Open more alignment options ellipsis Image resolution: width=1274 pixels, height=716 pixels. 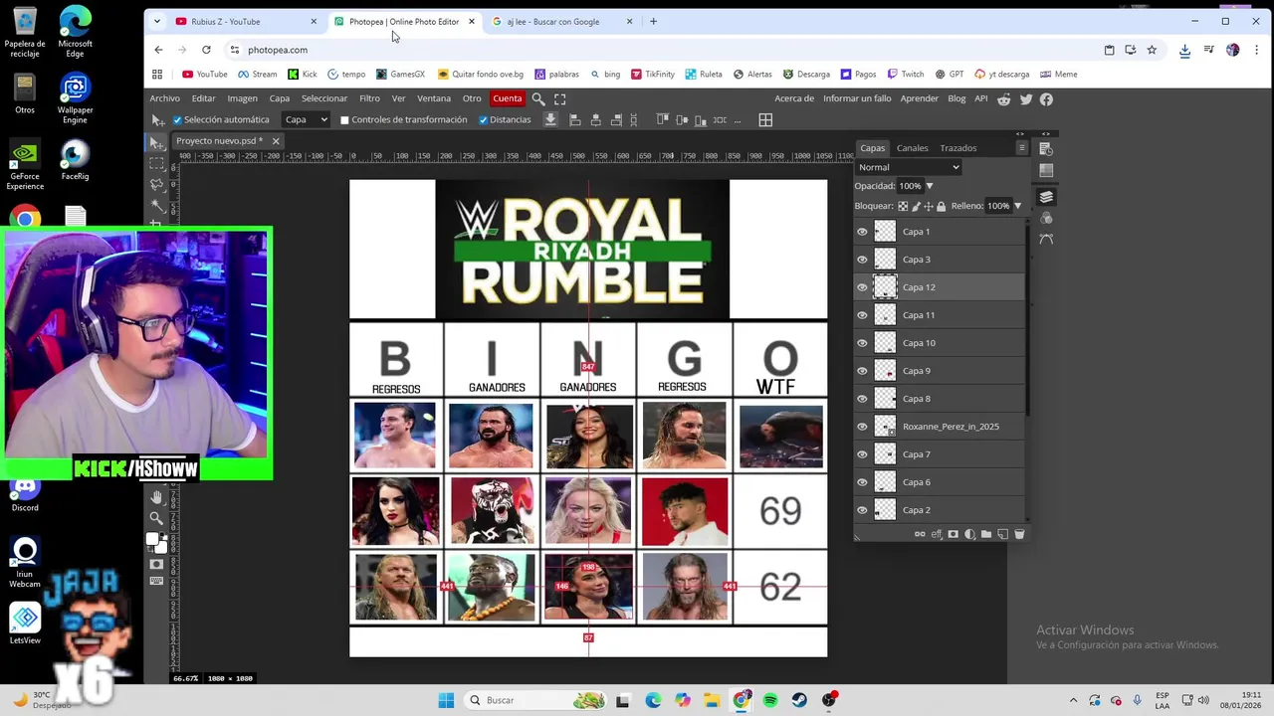(738, 120)
